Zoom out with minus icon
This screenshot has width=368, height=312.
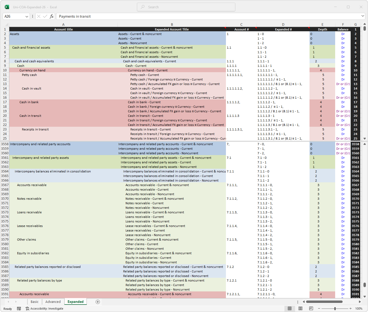319,309
